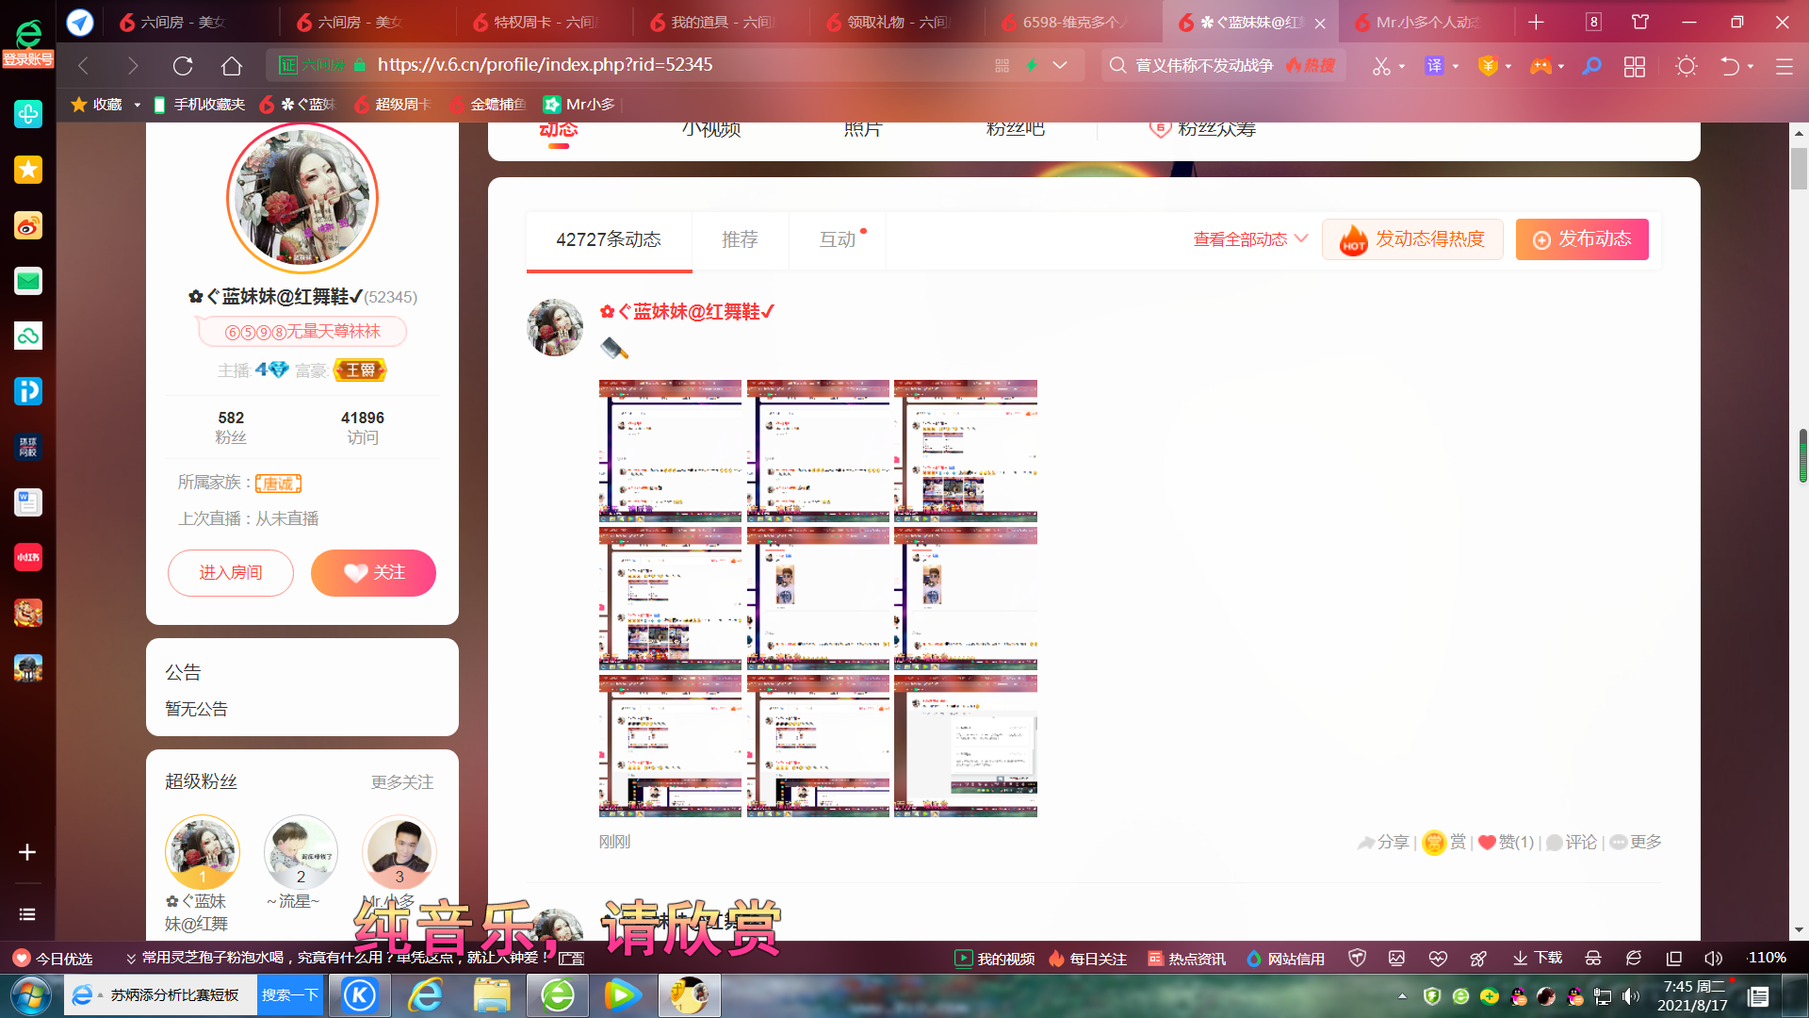Screen dimensions: 1809x1018
Task: Open the 更多关注 link
Action: [x=402, y=782]
